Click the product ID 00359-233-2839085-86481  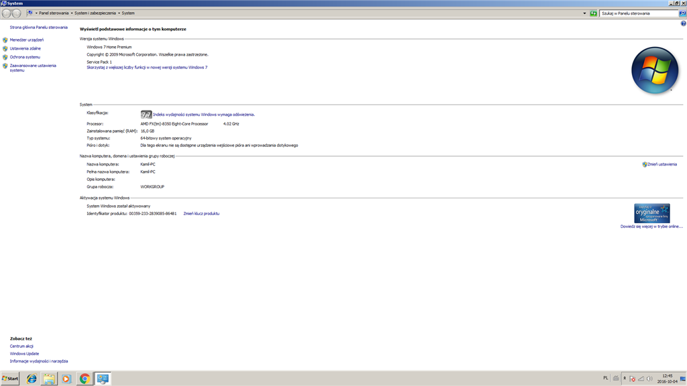click(x=152, y=214)
